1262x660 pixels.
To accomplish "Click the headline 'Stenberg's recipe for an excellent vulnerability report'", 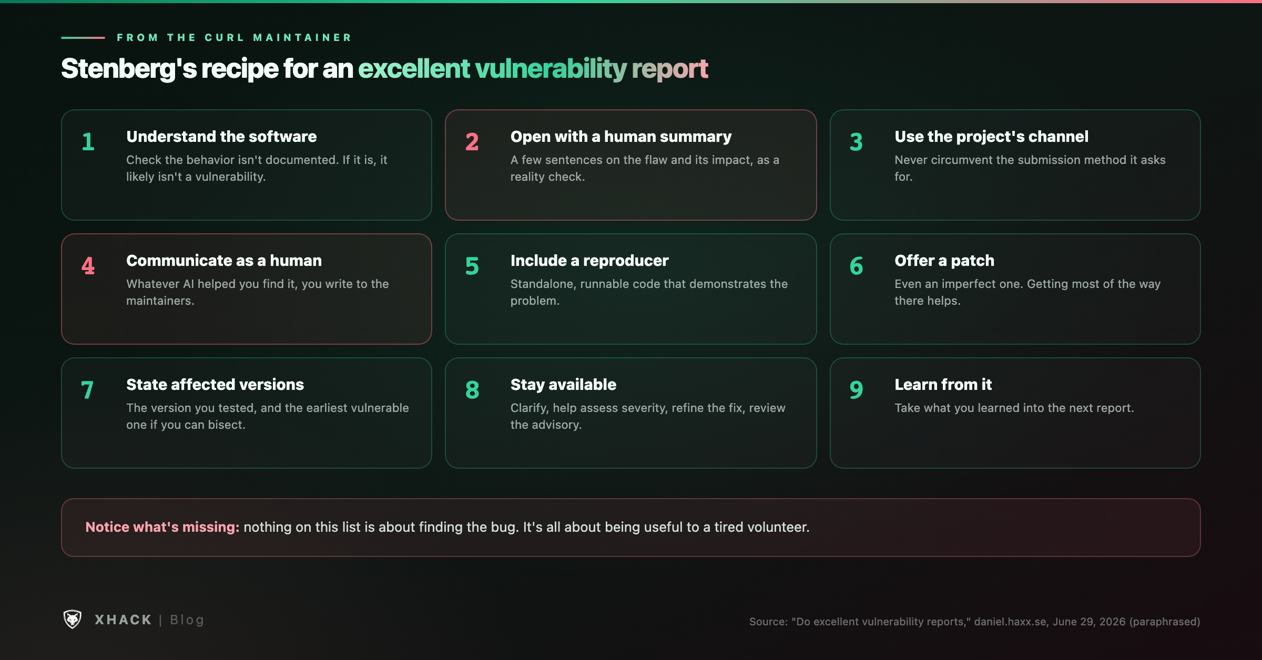I will [x=384, y=69].
